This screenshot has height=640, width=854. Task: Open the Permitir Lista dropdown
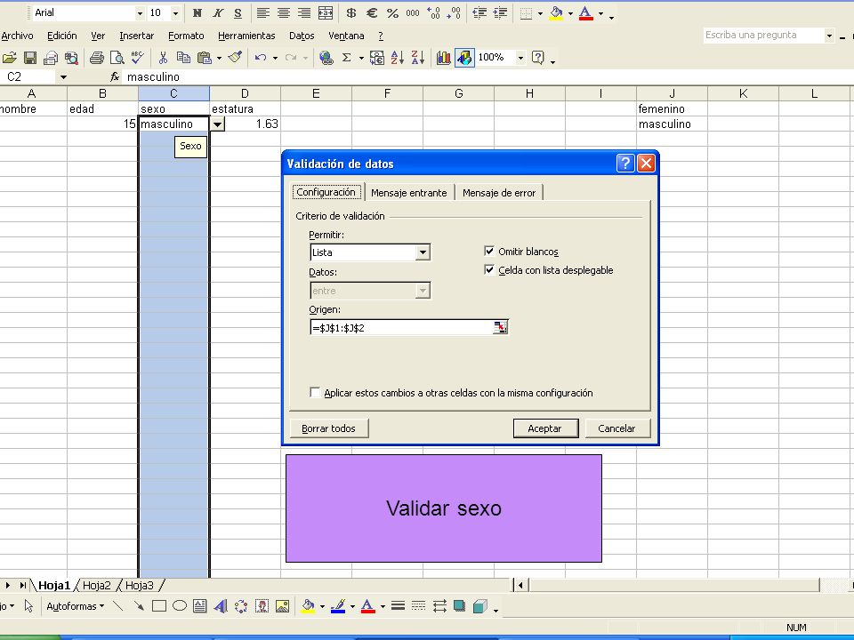(x=423, y=252)
